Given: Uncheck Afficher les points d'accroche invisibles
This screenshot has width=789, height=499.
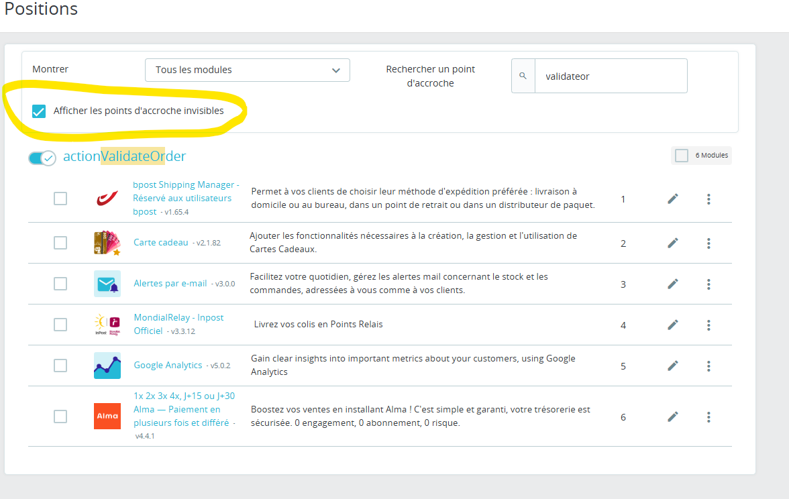Looking at the screenshot, I should click(x=39, y=111).
